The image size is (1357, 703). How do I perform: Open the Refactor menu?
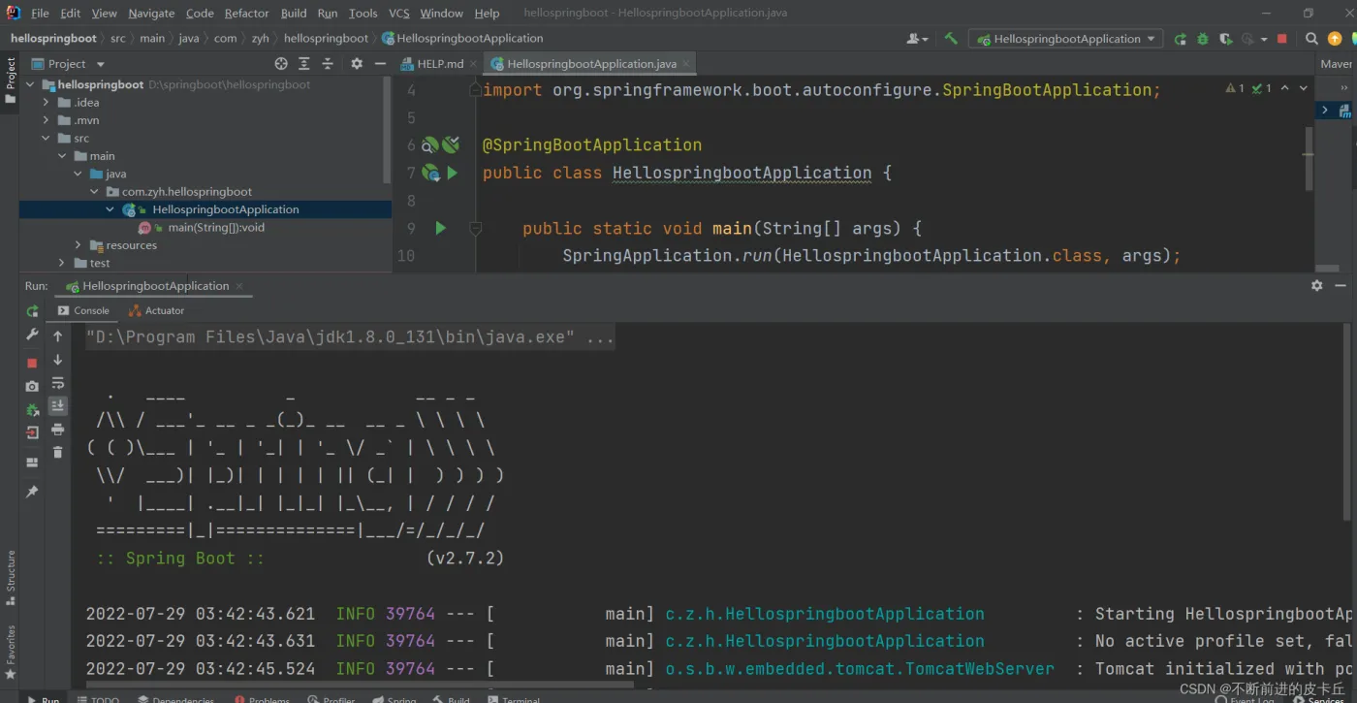pos(246,14)
